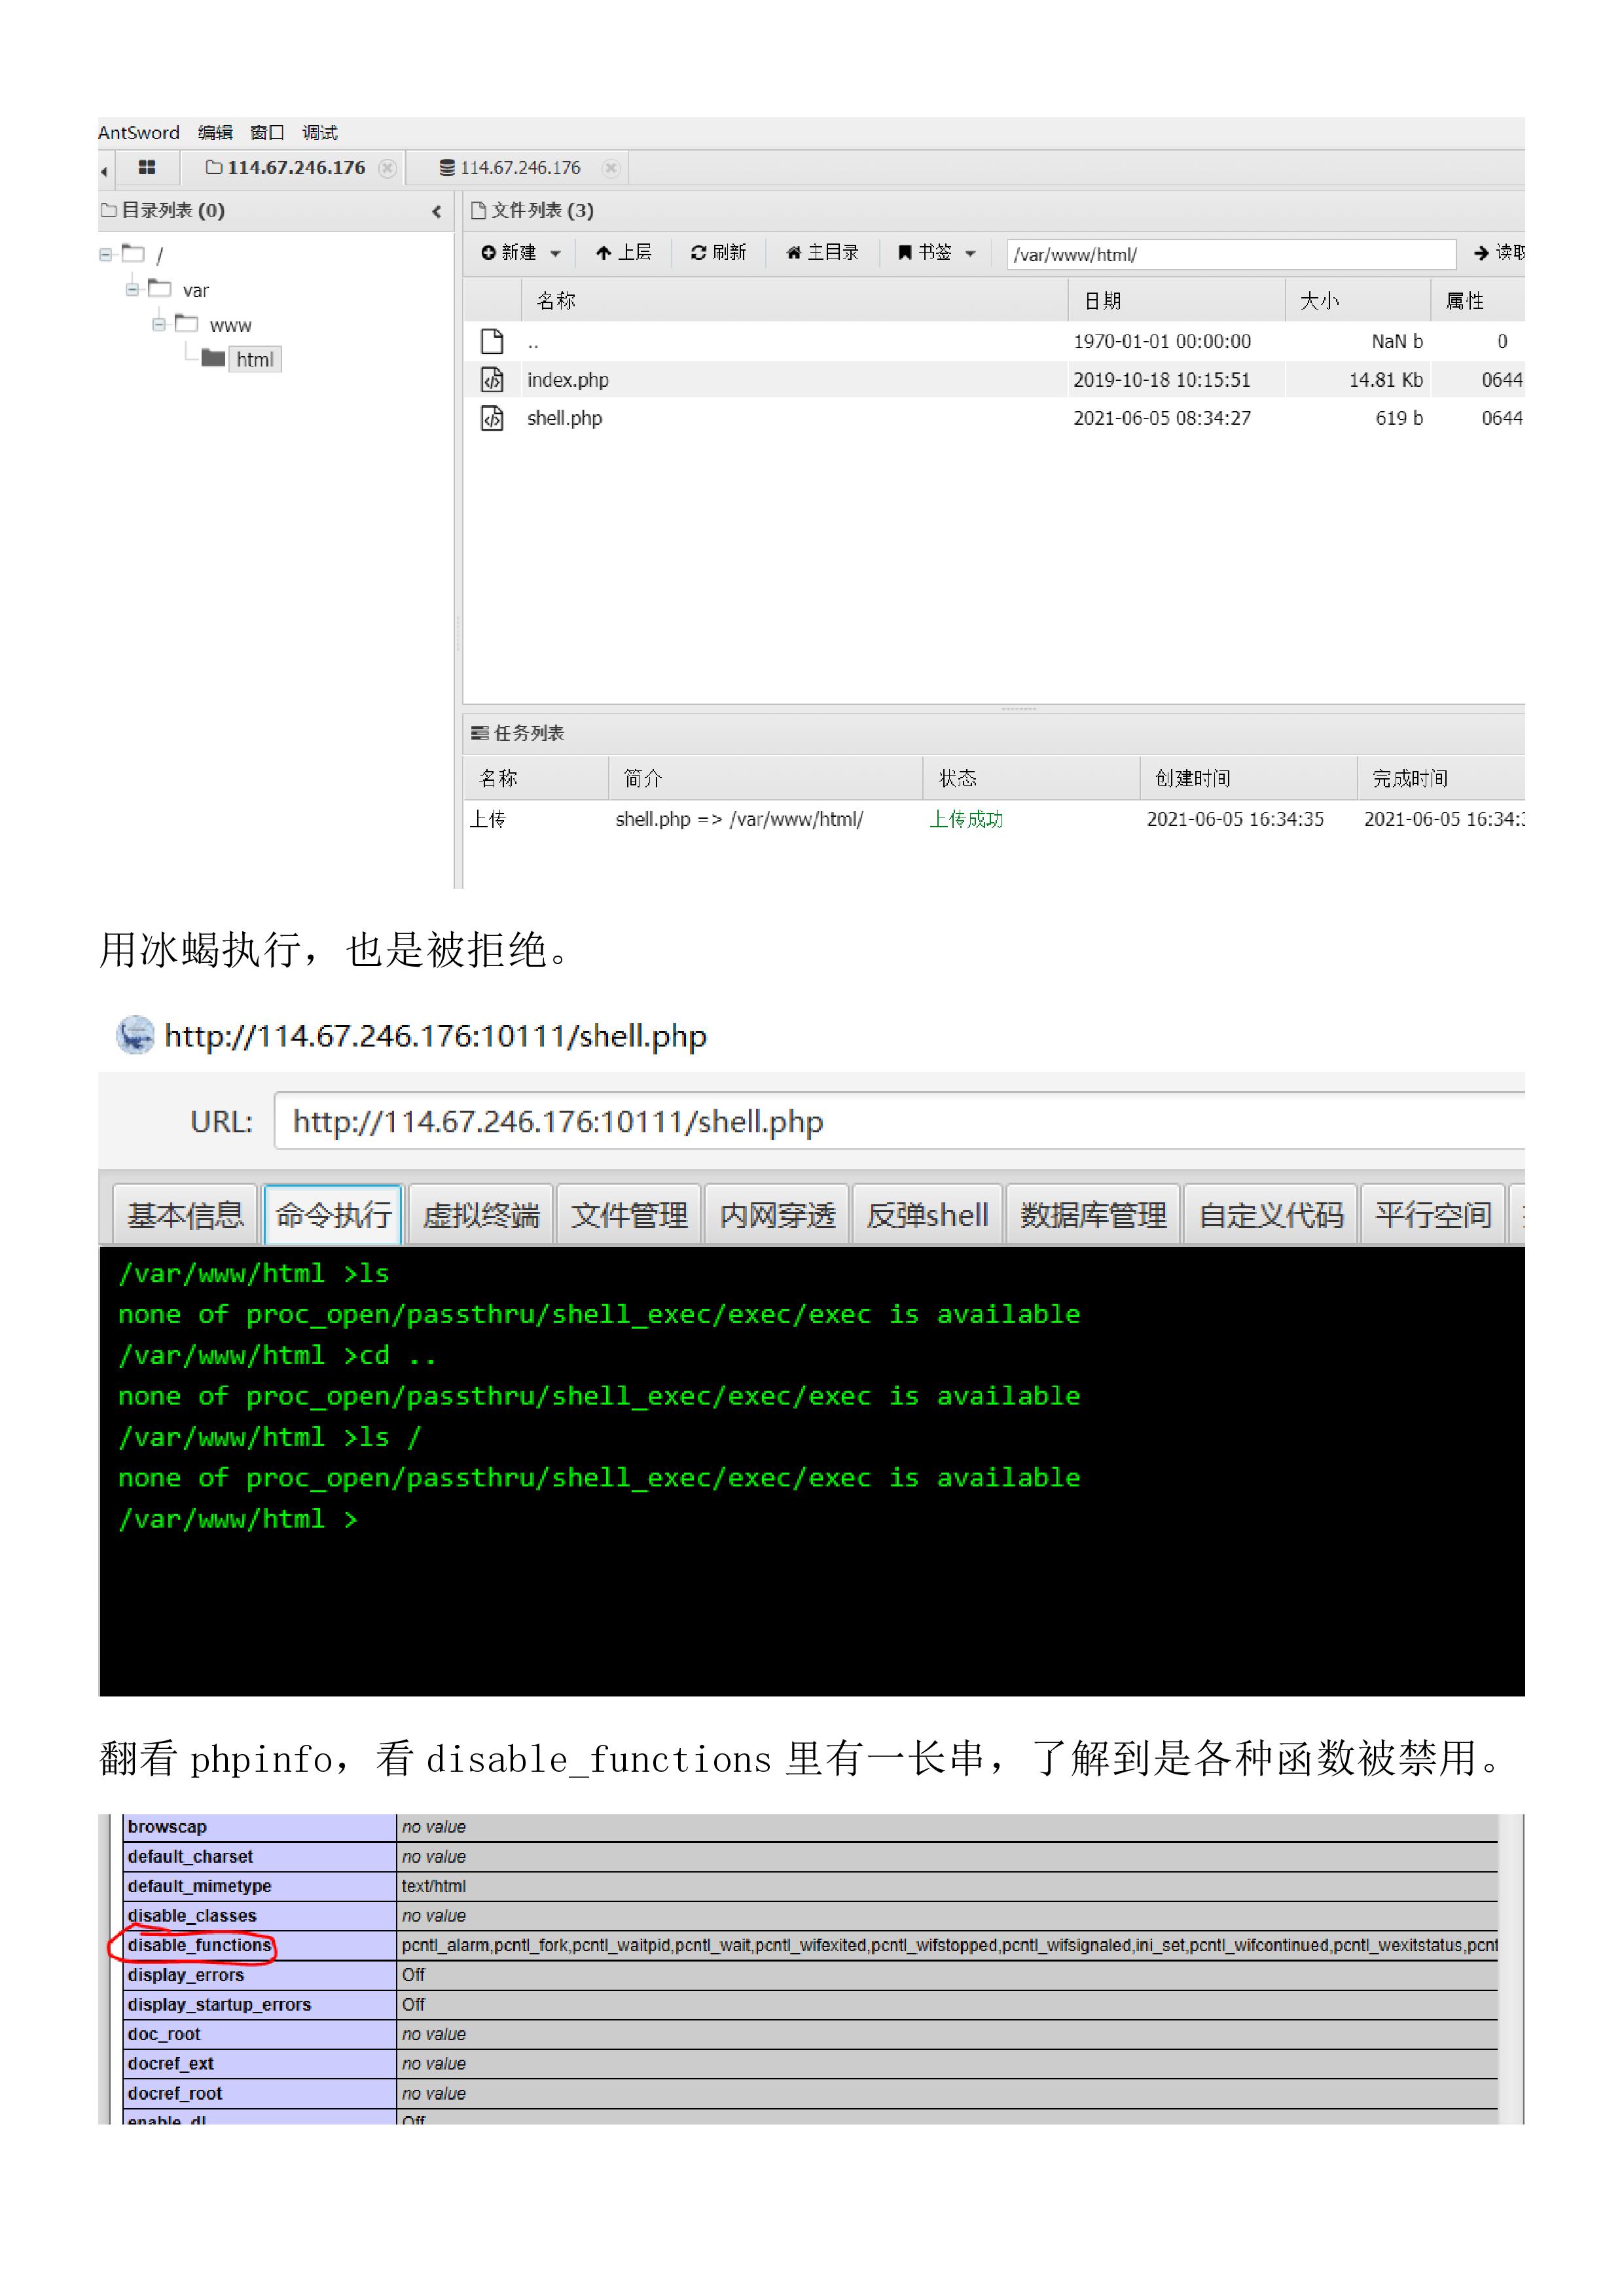This screenshot has height=2296, width=1624.
Task: Sort files by 属性 column
Action: pyautogui.click(x=1478, y=301)
